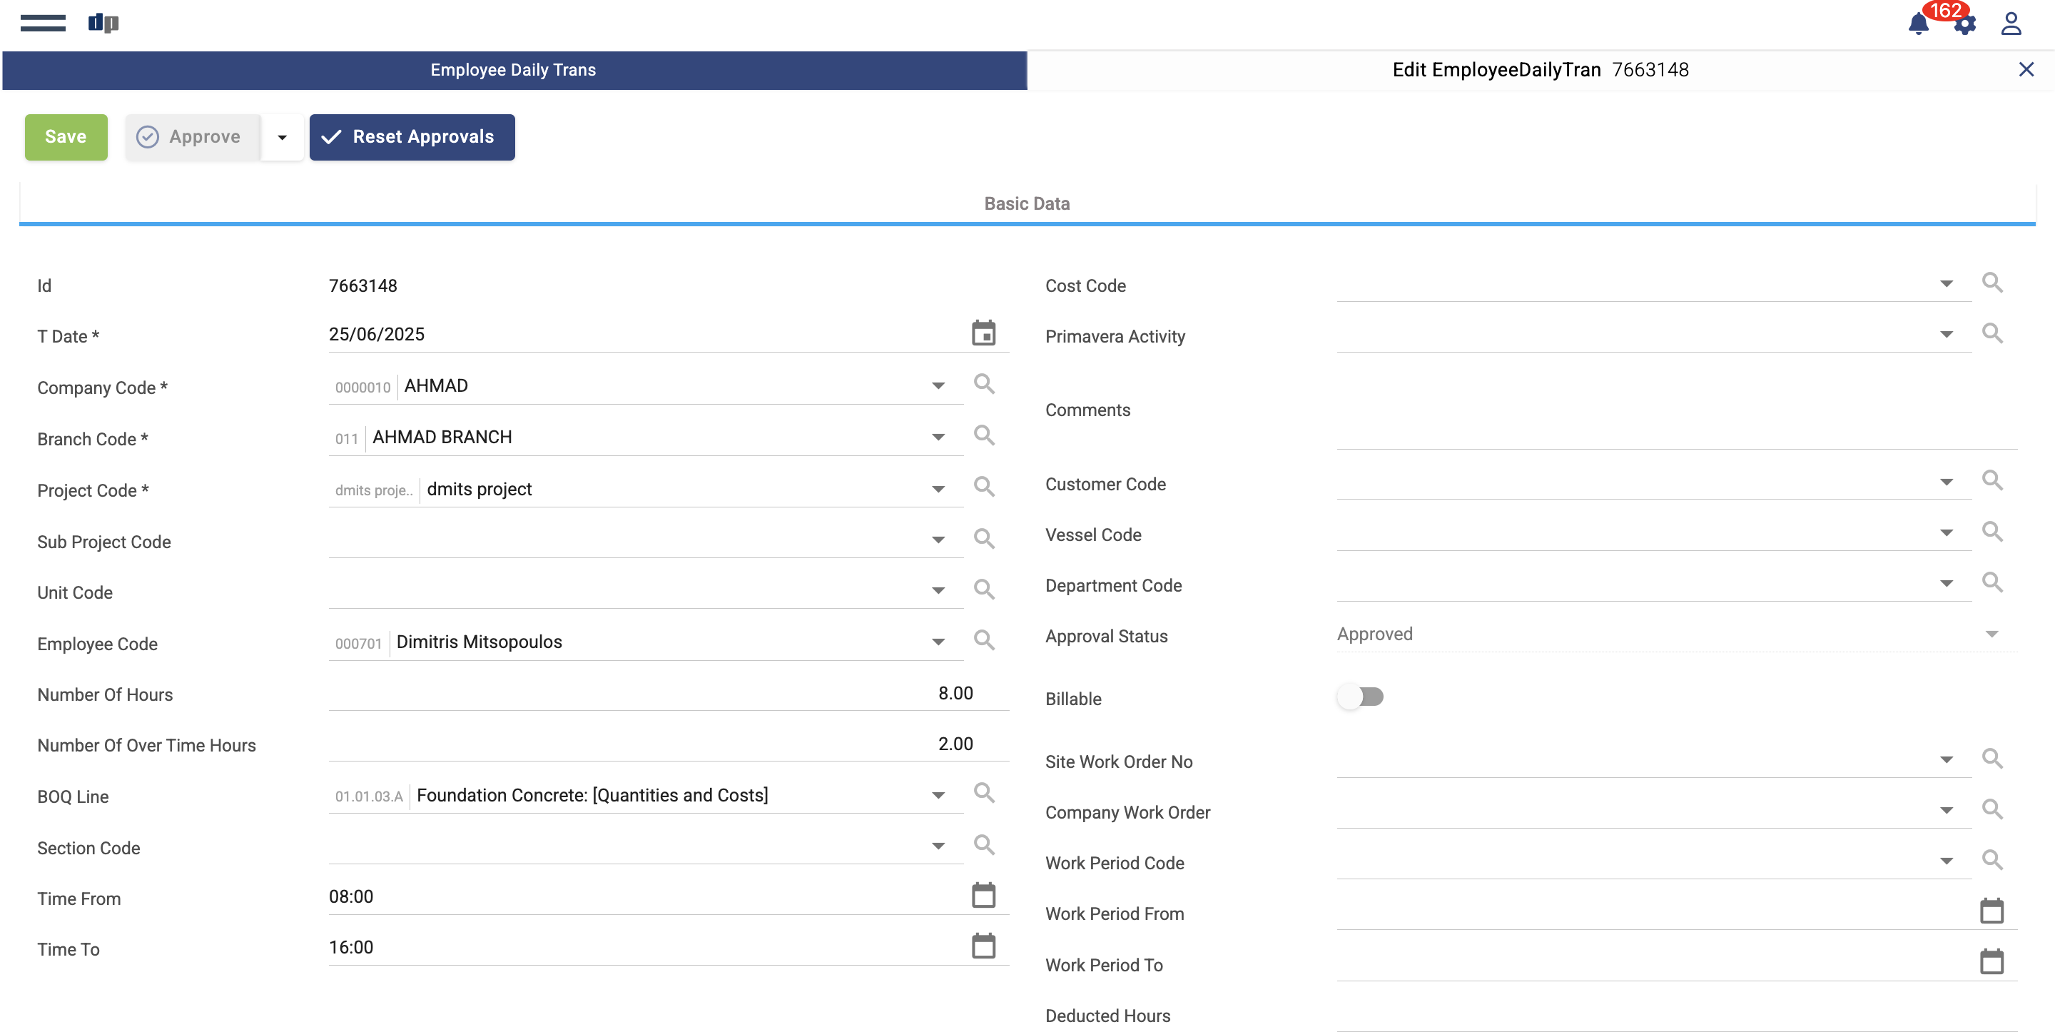Search Company Code with magnifier icon
The height and width of the screenshot is (1032, 2055).
coord(984,385)
